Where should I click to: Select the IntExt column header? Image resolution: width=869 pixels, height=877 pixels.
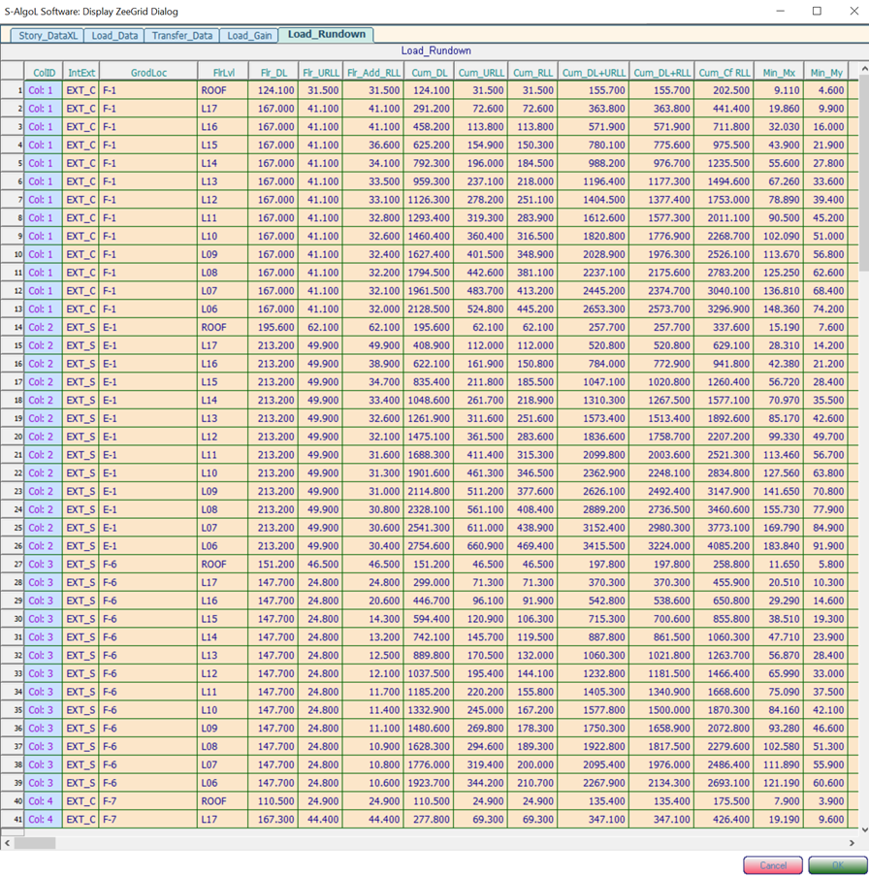[81, 72]
